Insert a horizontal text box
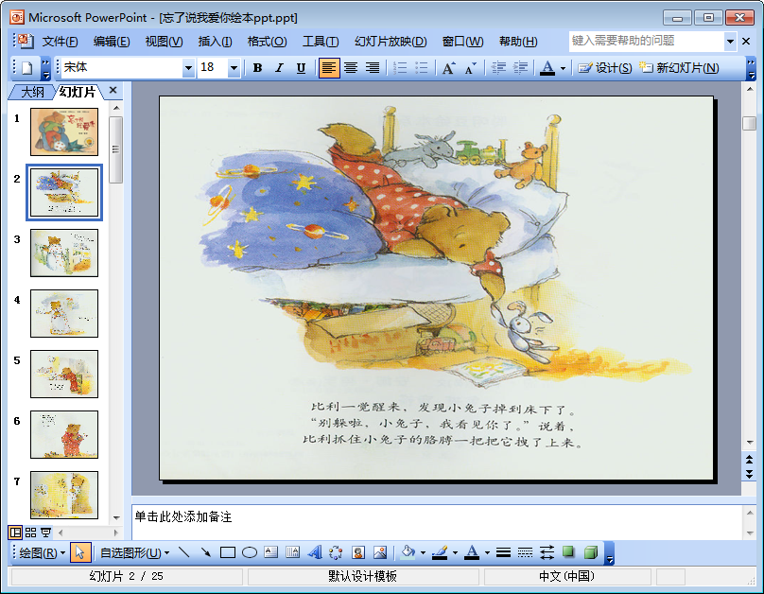Viewport: 764px width, 594px height. (271, 552)
